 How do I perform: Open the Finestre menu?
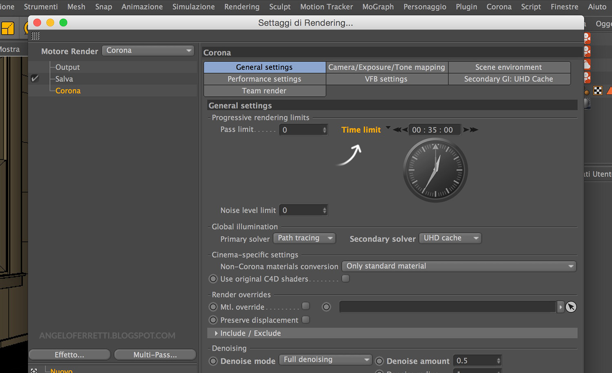point(564,7)
